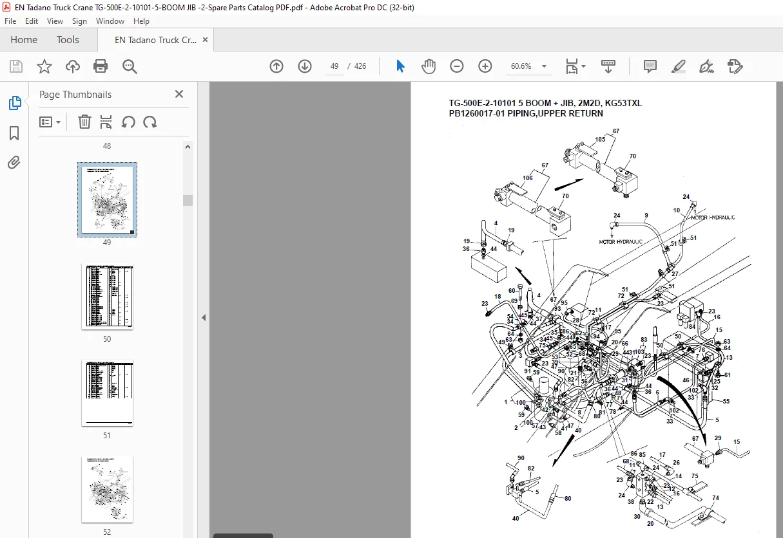Bookmark this file with star icon
The width and height of the screenshot is (783, 538).
pyautogui.click(x=44, y=66)
